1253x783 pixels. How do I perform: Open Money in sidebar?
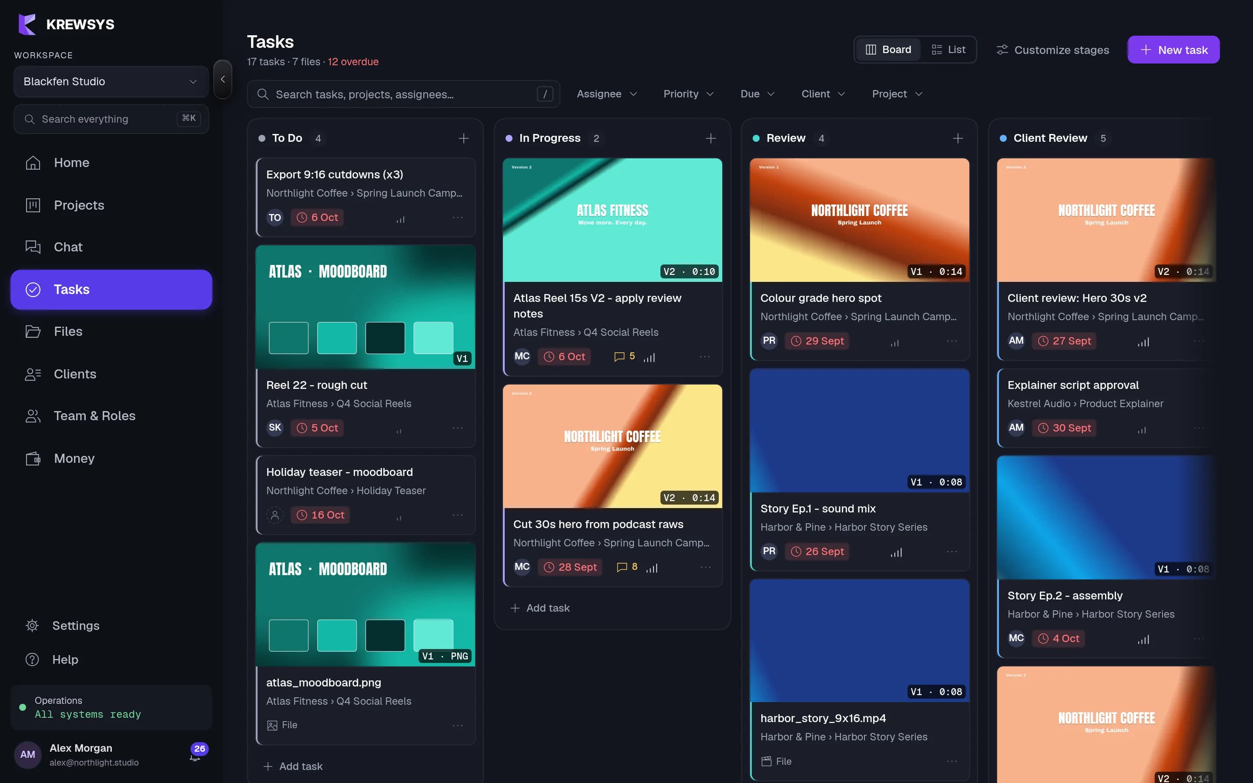(111, 458)
